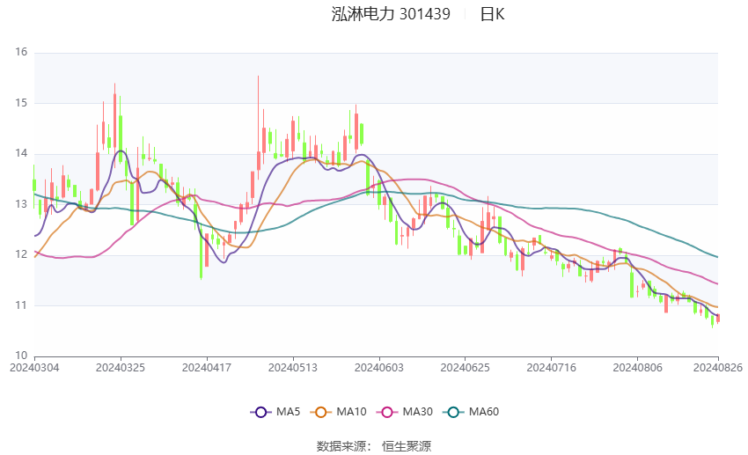Viewport: 748px width, 455px height.
Task: Click x-axis date label 20240716
Action: click(551, 368)
